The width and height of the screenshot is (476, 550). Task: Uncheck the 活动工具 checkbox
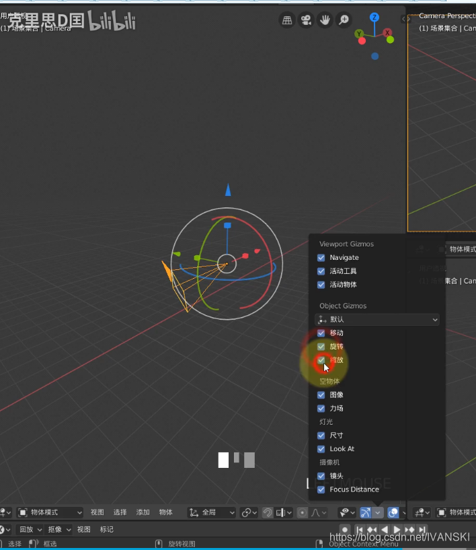point(321,271)
